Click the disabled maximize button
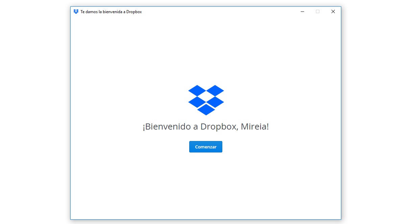Image resolution: width=419 pixels, height=224 pixels. tap(317, 11)
